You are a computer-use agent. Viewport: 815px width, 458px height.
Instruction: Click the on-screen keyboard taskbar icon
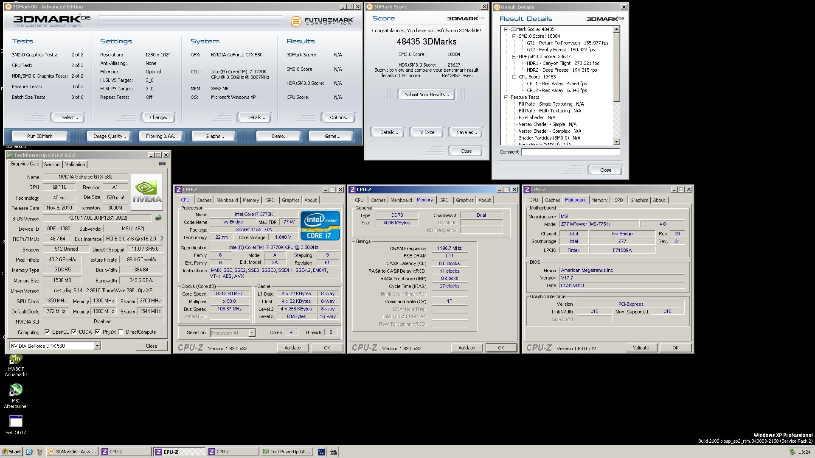333,452
